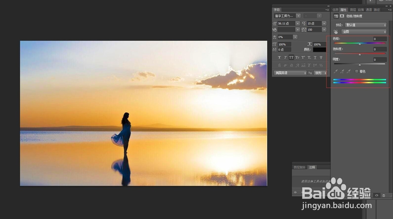
Task: Toggle Subscript text style
Action: tap(309, 58)
